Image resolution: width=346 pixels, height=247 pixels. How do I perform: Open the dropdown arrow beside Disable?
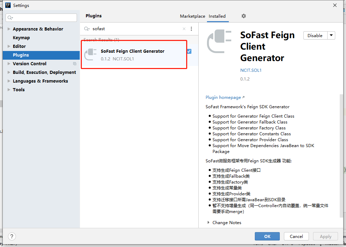(331, 35)
